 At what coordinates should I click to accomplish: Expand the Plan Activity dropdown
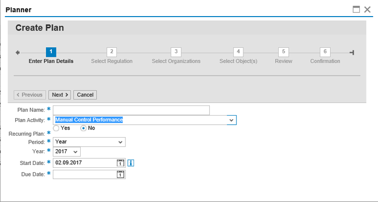pos(231,120)
